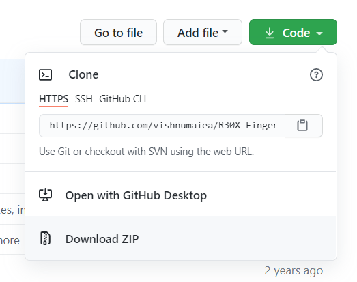357x282 pixels.
Task: Click the Clone heading text
Action: [x=83, y=74]
